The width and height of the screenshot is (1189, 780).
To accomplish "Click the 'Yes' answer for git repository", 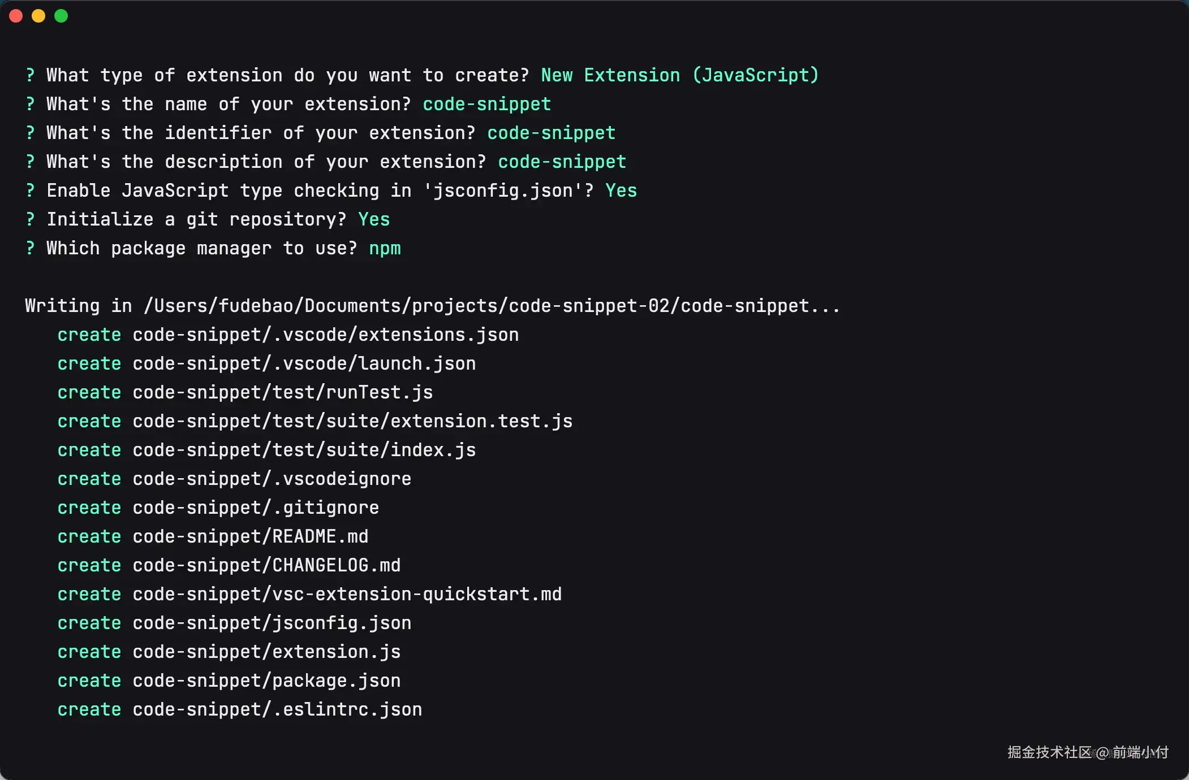I will (x=374, y=219).
